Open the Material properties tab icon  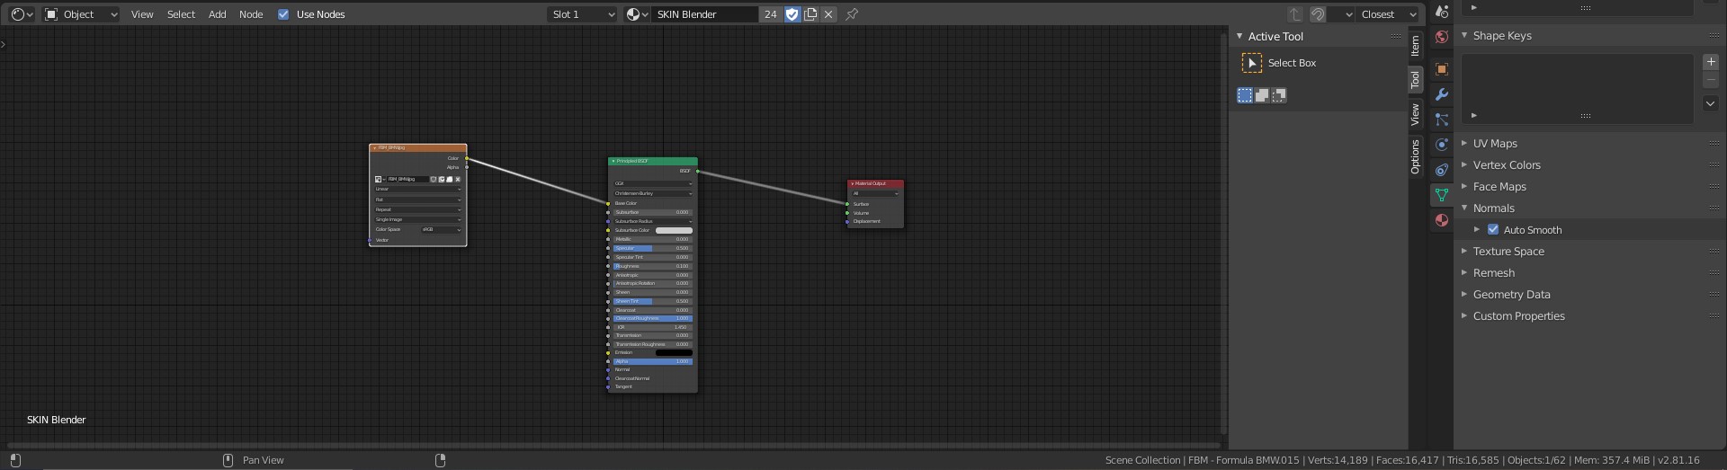coord(1441,220)
